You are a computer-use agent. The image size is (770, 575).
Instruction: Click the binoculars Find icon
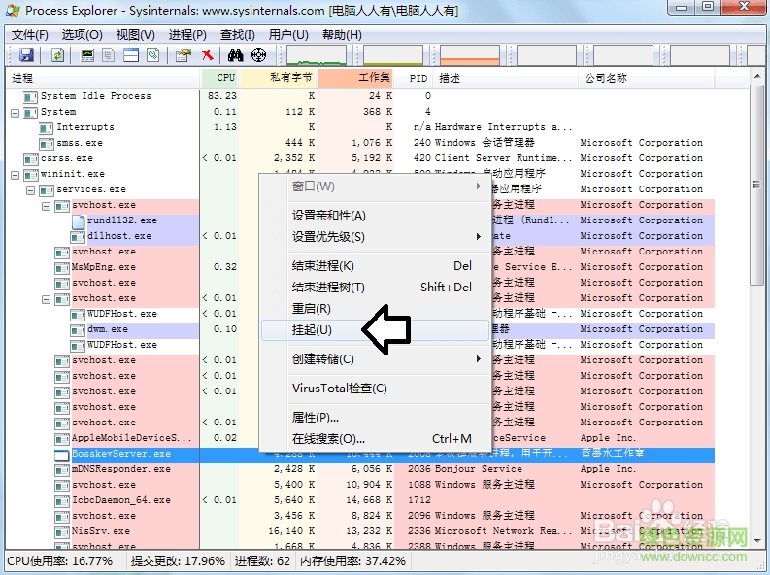(235, 55)
